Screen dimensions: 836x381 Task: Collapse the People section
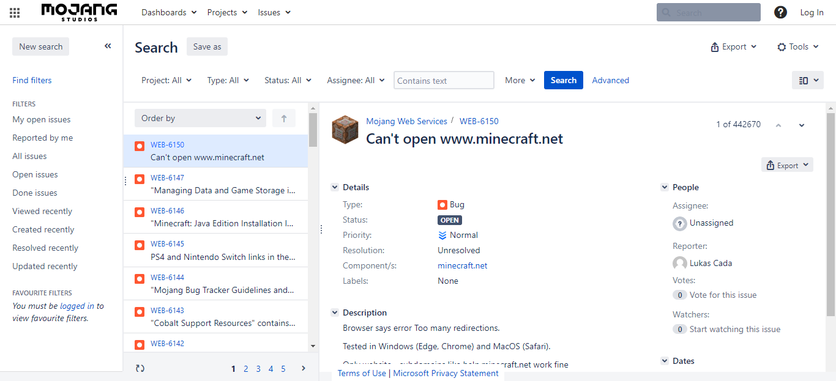pos(665,188)
